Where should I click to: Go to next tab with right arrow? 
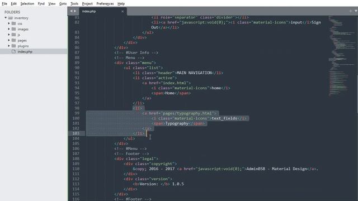(75, 11)
